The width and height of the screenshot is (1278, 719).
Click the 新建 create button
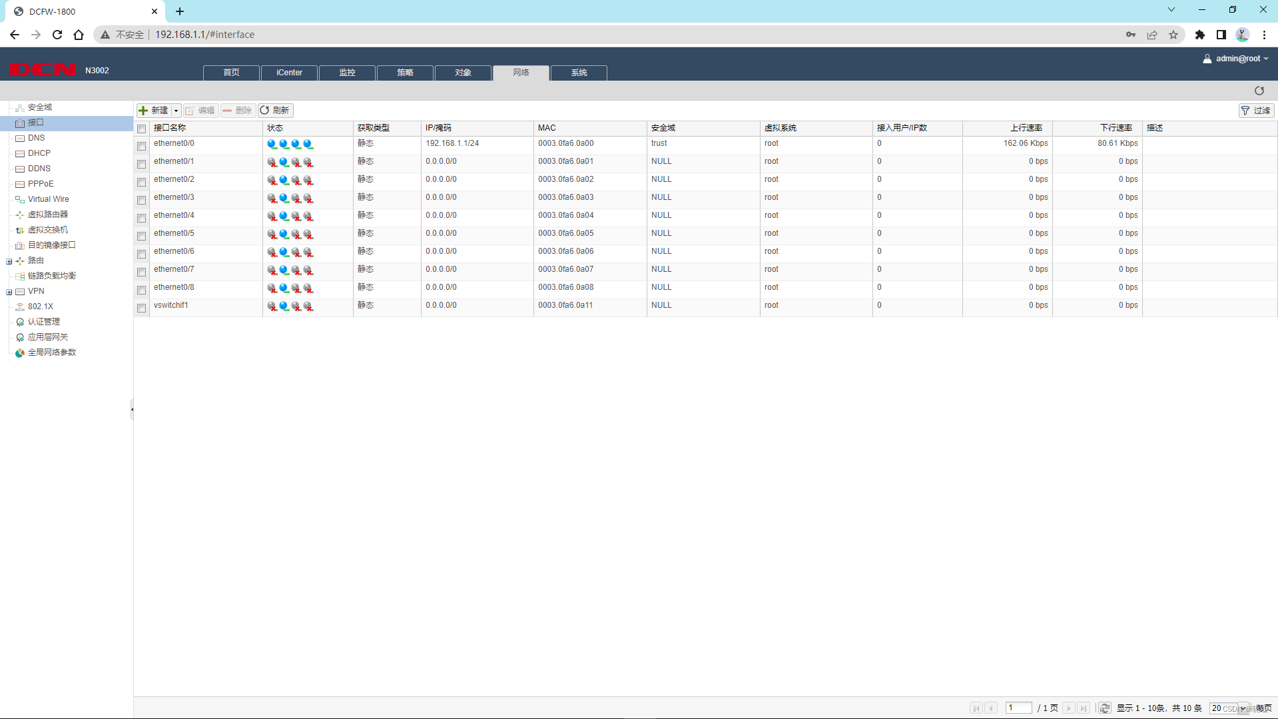click(x=155, y=111)
